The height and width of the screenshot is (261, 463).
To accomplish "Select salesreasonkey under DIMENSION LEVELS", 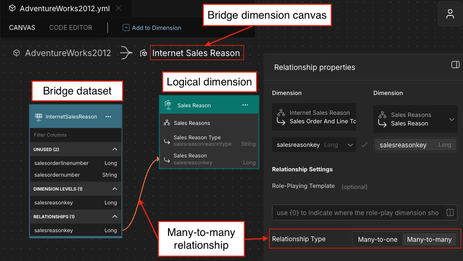I will point(76,203).
